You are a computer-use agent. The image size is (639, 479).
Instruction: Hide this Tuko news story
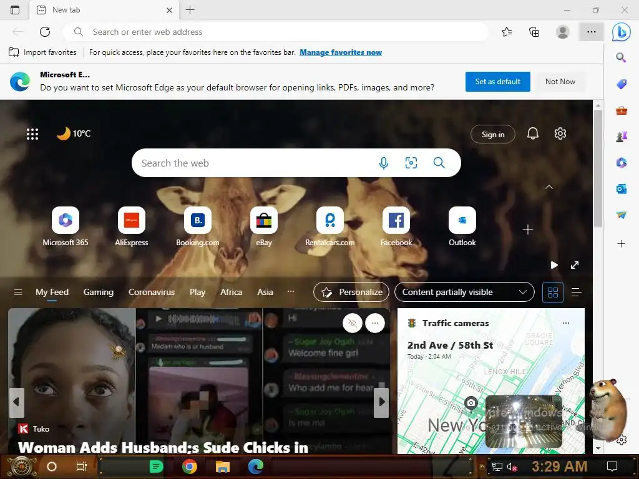click(353, 324)
